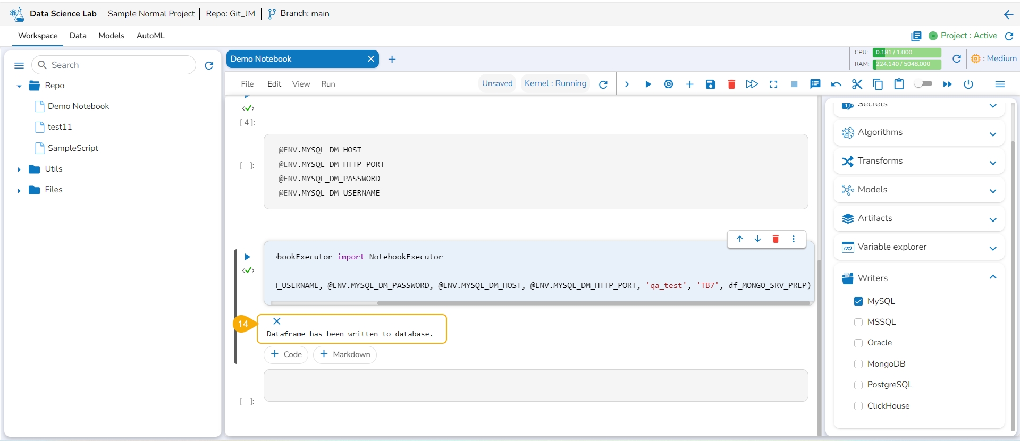Click the shutdown power icon in toolbar
This screenshot has width=1020, height=441.
[968, 84]
